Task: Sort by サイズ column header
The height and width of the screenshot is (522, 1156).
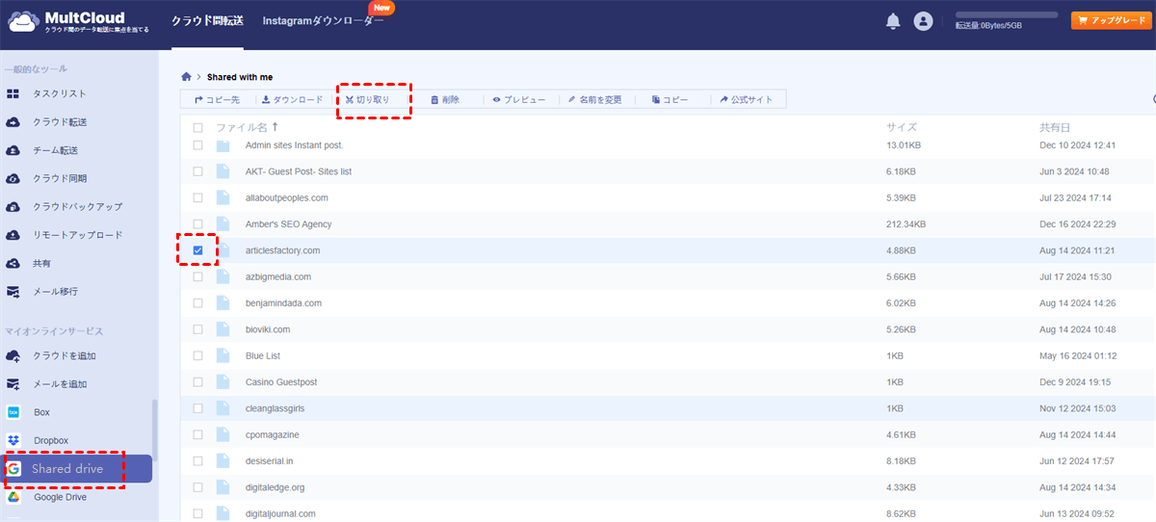Action: pos(902,127)
